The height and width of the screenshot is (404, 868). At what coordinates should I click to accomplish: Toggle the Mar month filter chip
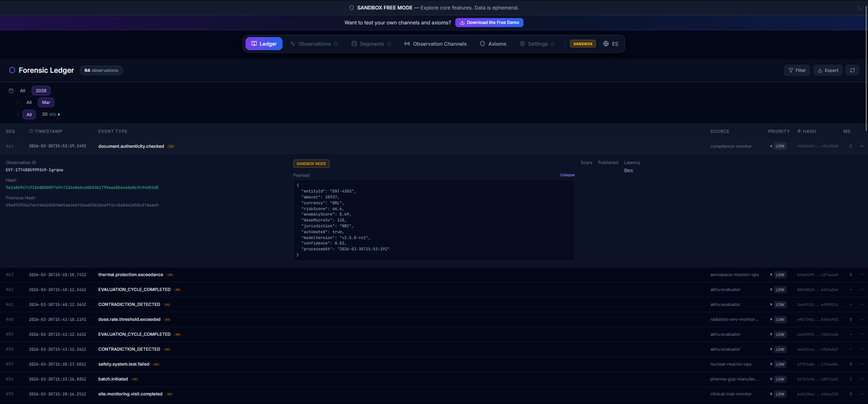46,103
